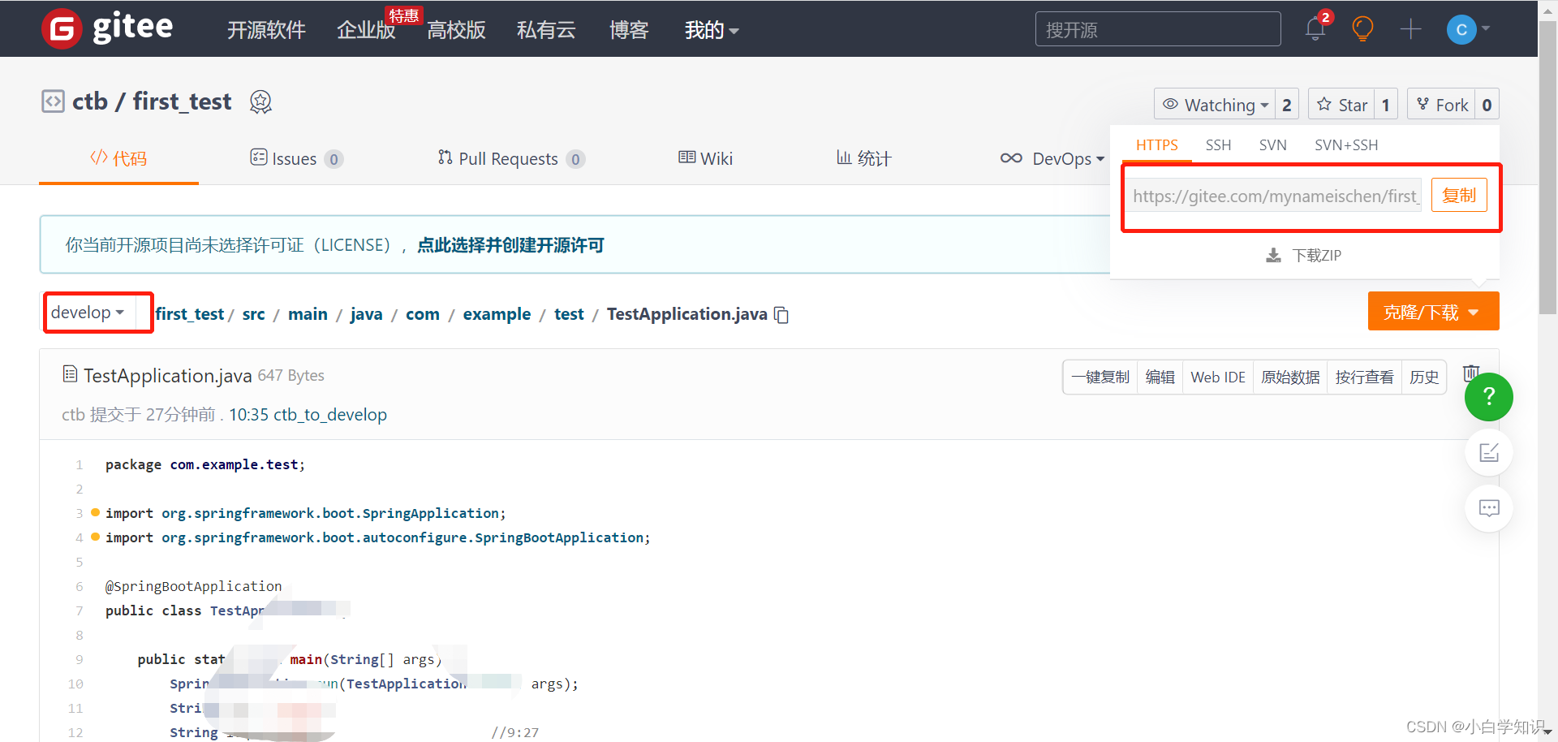Open the 克隆/下载 dropdown button
This screenshot has width=1558, height=742.
click(1433, 312)
